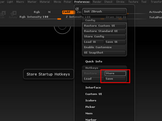
Task: Open the Stroke menu
Action: click(120, 2)
